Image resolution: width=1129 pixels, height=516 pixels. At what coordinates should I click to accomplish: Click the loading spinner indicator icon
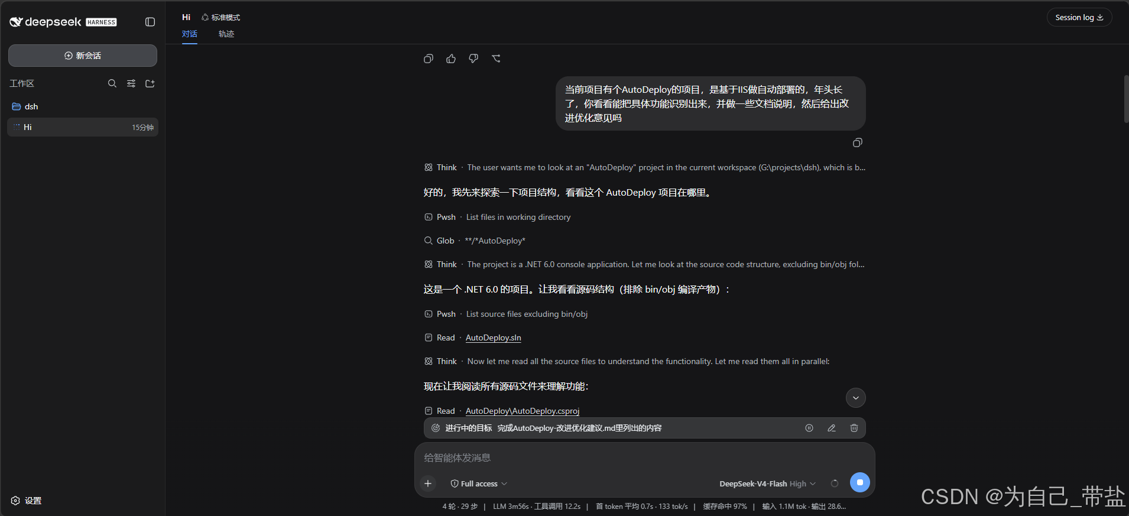click(835, 483)
